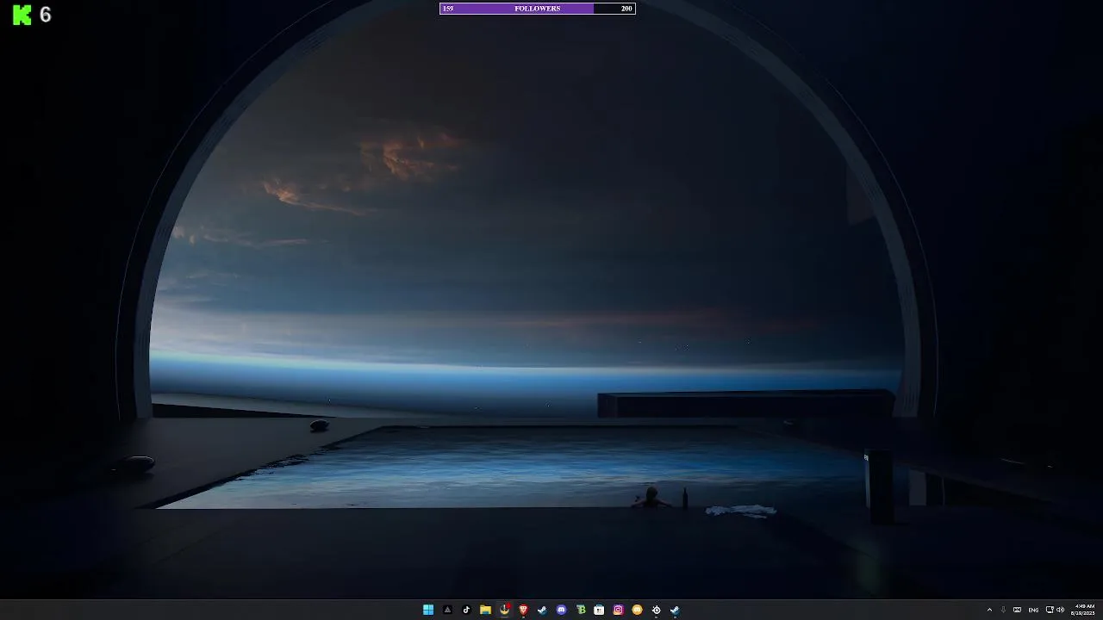Image resolution: width=1103 pixels, height=620 pixels.
Task: Open Microsoft Store from the taskbar
Action: [599, 610]
